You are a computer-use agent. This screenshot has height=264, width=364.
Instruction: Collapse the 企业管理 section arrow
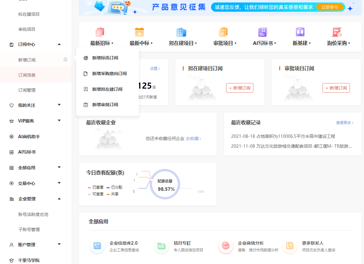coord(59,199)
